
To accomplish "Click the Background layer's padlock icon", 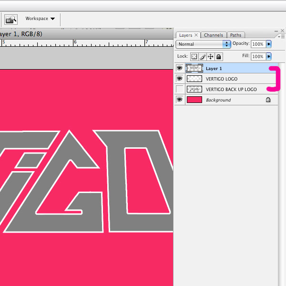I will coord(268,100).
